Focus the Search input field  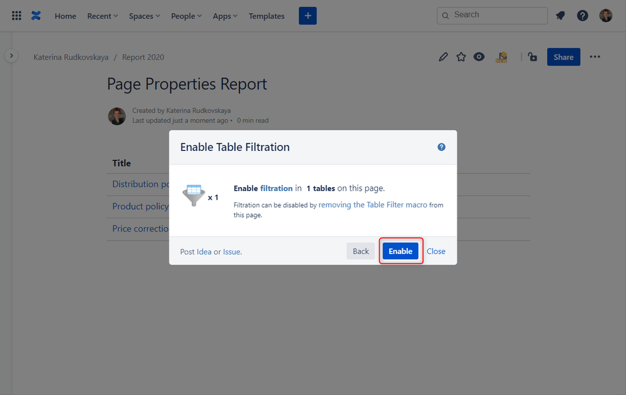click(493, 15)
